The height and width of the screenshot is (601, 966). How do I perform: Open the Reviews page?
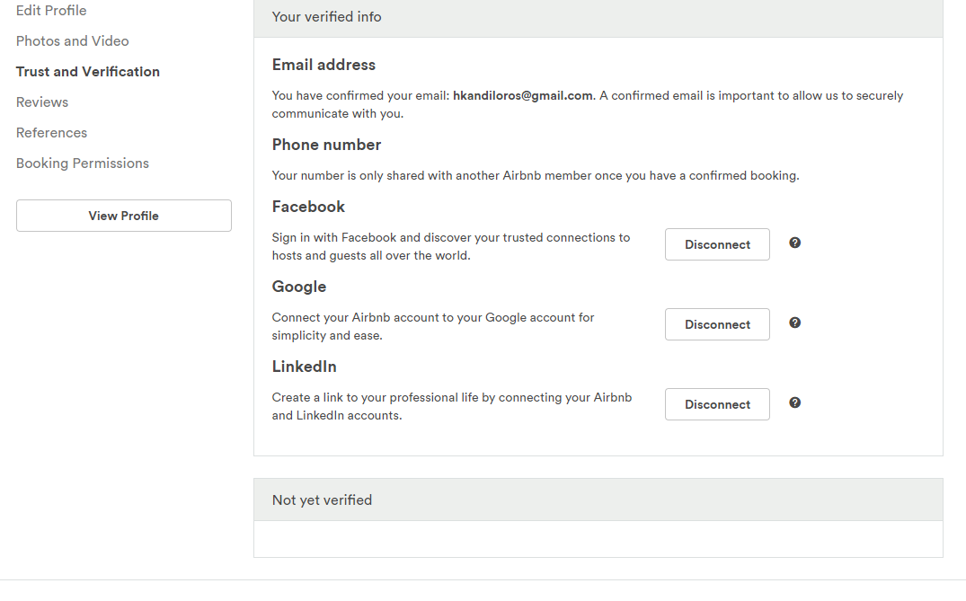(x=42, y=102)
